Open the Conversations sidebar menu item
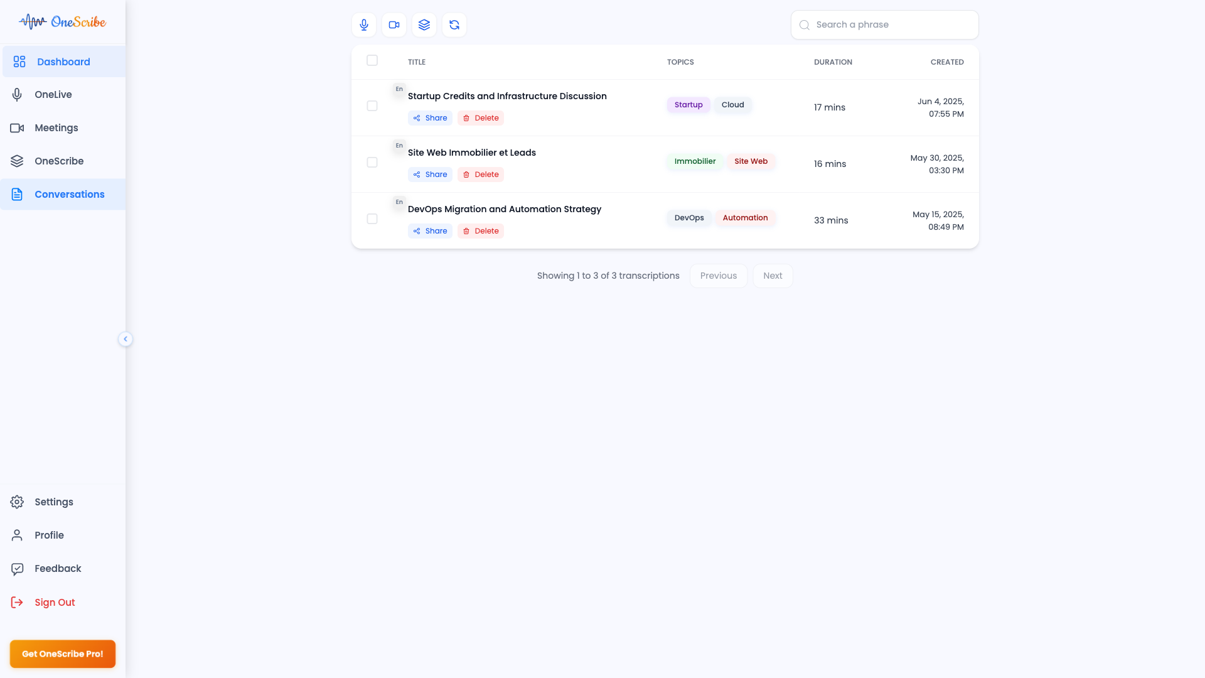This screenshot has height=678, width=1205. click(69, 194)
